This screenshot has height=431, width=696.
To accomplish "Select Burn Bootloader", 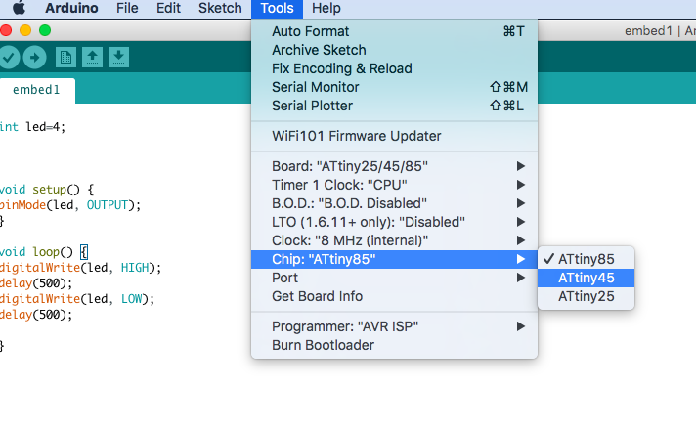I will tap(394, 345).
